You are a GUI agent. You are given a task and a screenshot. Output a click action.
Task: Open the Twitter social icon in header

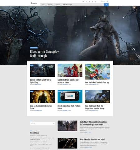click(x=83, y=2)
